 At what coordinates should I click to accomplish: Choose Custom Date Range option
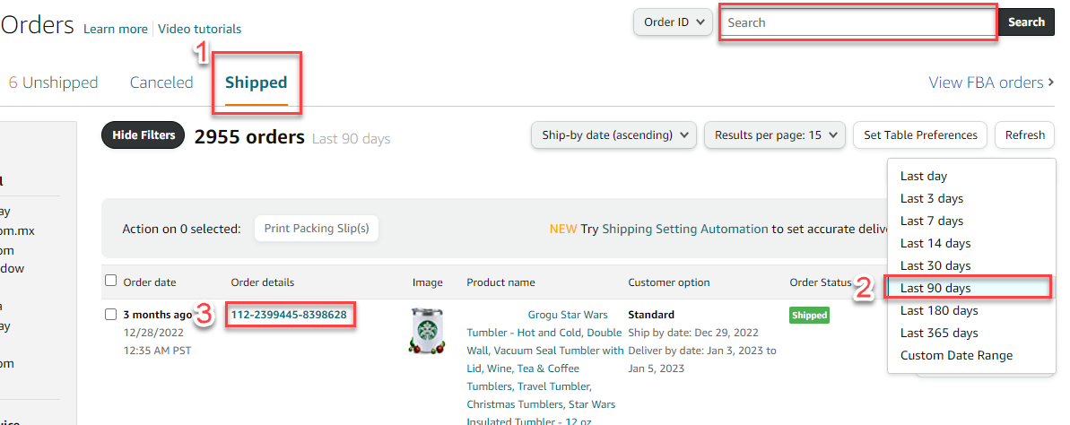tap(956, 355)
